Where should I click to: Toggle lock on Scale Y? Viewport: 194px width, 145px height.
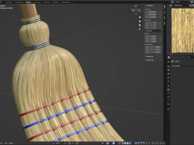(160, 39)
